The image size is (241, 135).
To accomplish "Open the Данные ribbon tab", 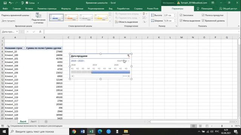I will pos(79,9).
